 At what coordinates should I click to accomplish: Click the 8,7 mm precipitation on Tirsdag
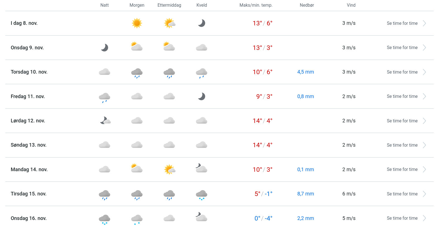pyautogui.click(x=305, y=194)
